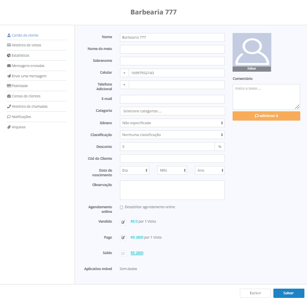307x301 pixels.
Task: Click the edit icon next to Vendido
Action: [x=123, y=222]
